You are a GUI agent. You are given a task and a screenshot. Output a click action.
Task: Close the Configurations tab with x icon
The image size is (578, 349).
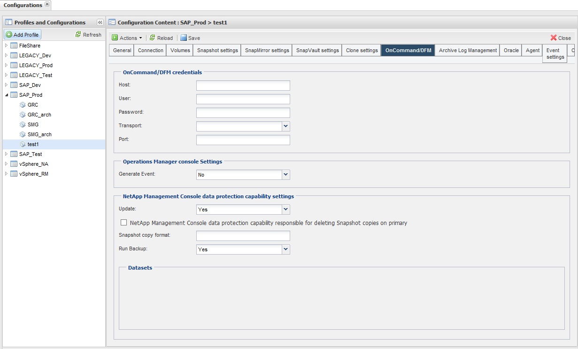(x=47, y=5)
